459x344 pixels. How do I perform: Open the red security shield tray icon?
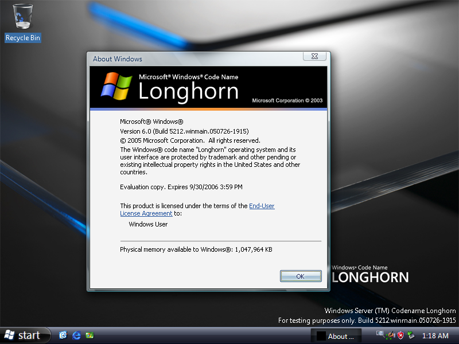click(400, 335)
